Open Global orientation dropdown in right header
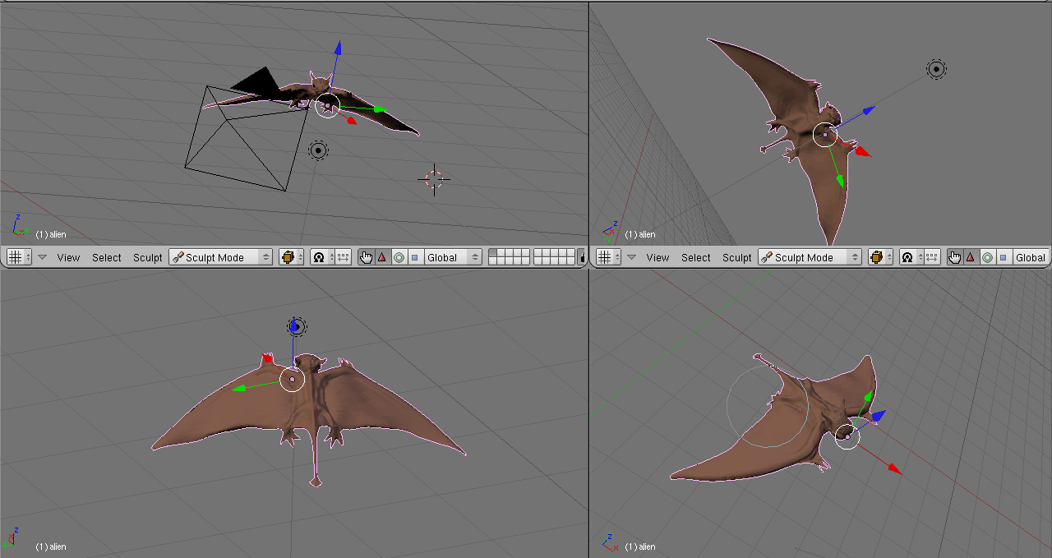 (x=1031, y=257)
